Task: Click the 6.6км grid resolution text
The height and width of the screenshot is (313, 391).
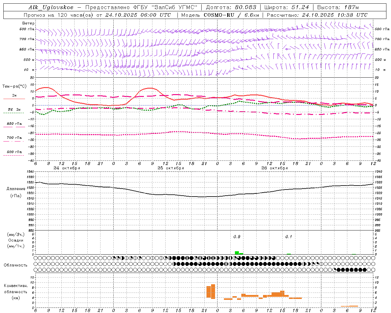Action: pos(253,15)
